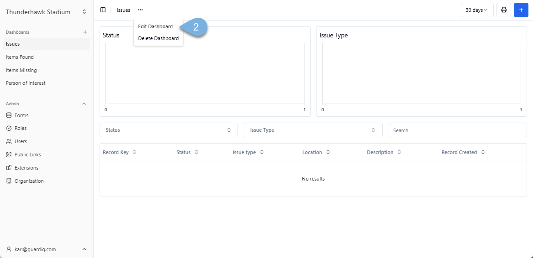Select Edit Dashboard from the menu

click(155, 26)
